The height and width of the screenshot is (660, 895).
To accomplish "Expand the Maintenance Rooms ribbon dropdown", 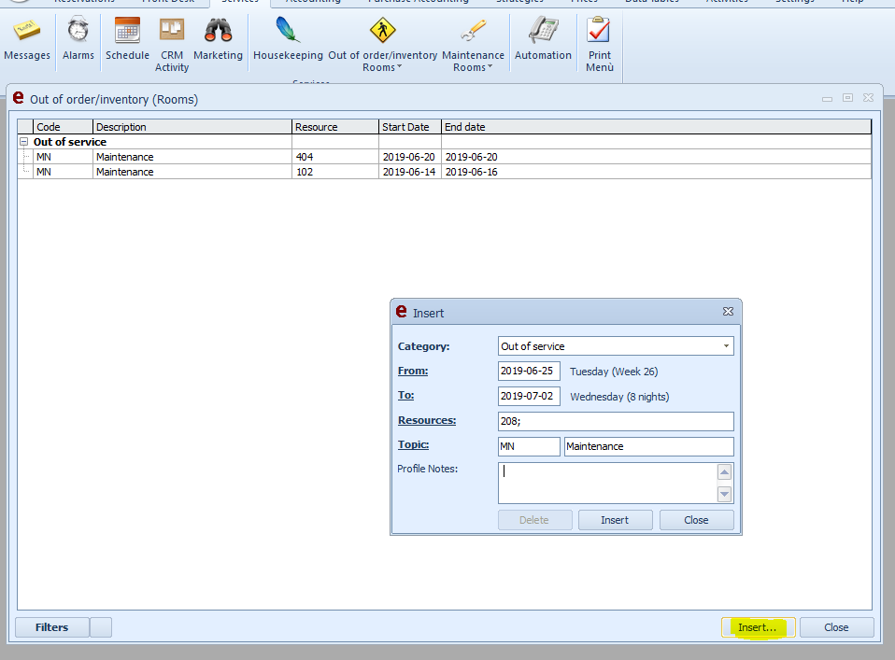I will (x=473, y=62).
